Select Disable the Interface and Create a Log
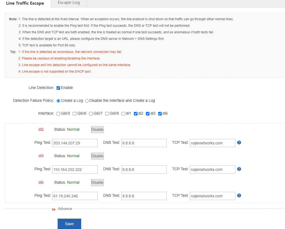 [x=87, y=101]
